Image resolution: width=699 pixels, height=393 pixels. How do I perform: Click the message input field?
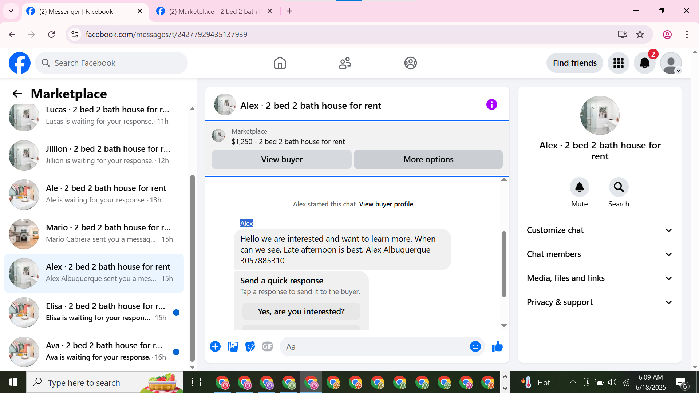tap(375, 347)
